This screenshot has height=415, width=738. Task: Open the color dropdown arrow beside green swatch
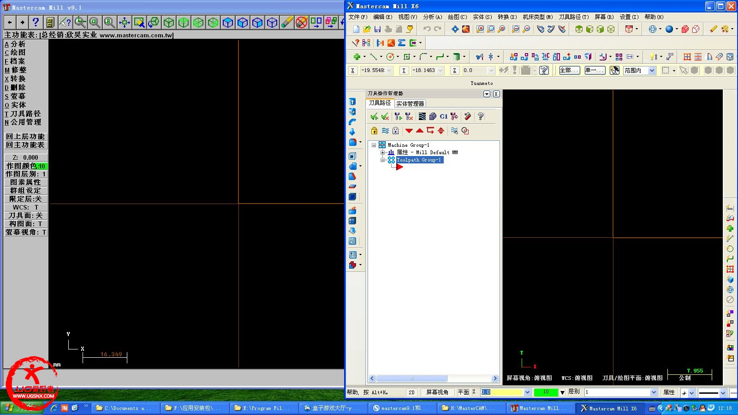coord(562,392)
